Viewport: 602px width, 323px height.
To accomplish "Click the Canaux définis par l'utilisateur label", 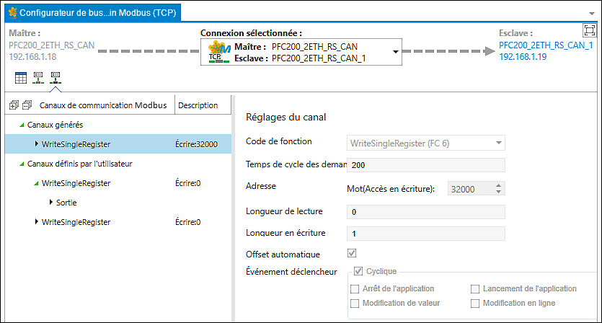I will point(79,164).
